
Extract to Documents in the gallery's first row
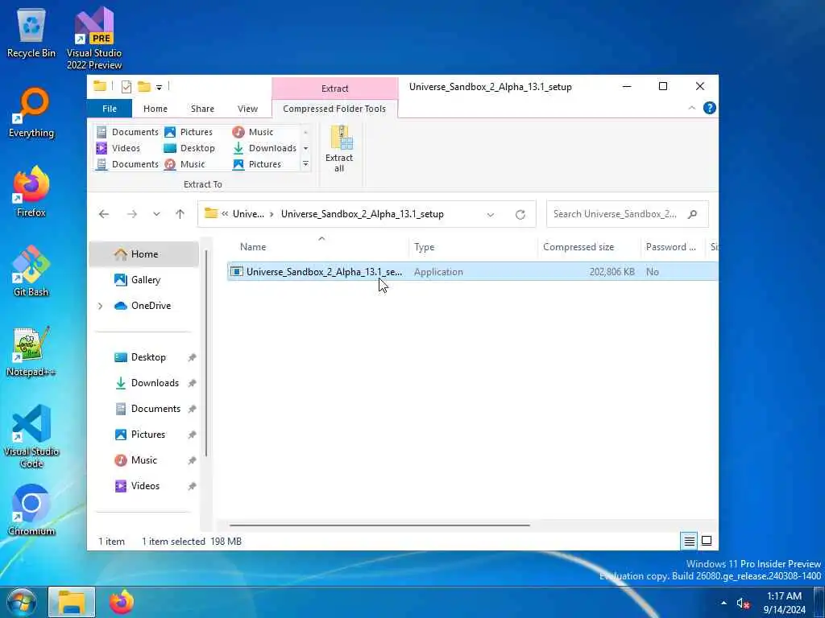127,132
